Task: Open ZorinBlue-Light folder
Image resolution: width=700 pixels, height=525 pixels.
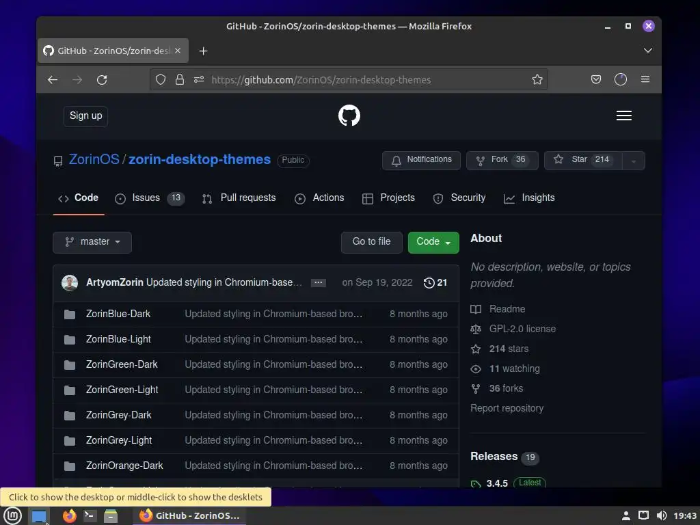Action: (118, 339)
